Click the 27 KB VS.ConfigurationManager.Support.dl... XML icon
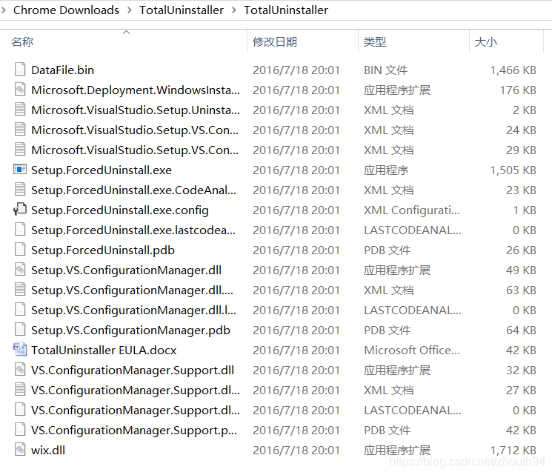 tap(20, 390)
